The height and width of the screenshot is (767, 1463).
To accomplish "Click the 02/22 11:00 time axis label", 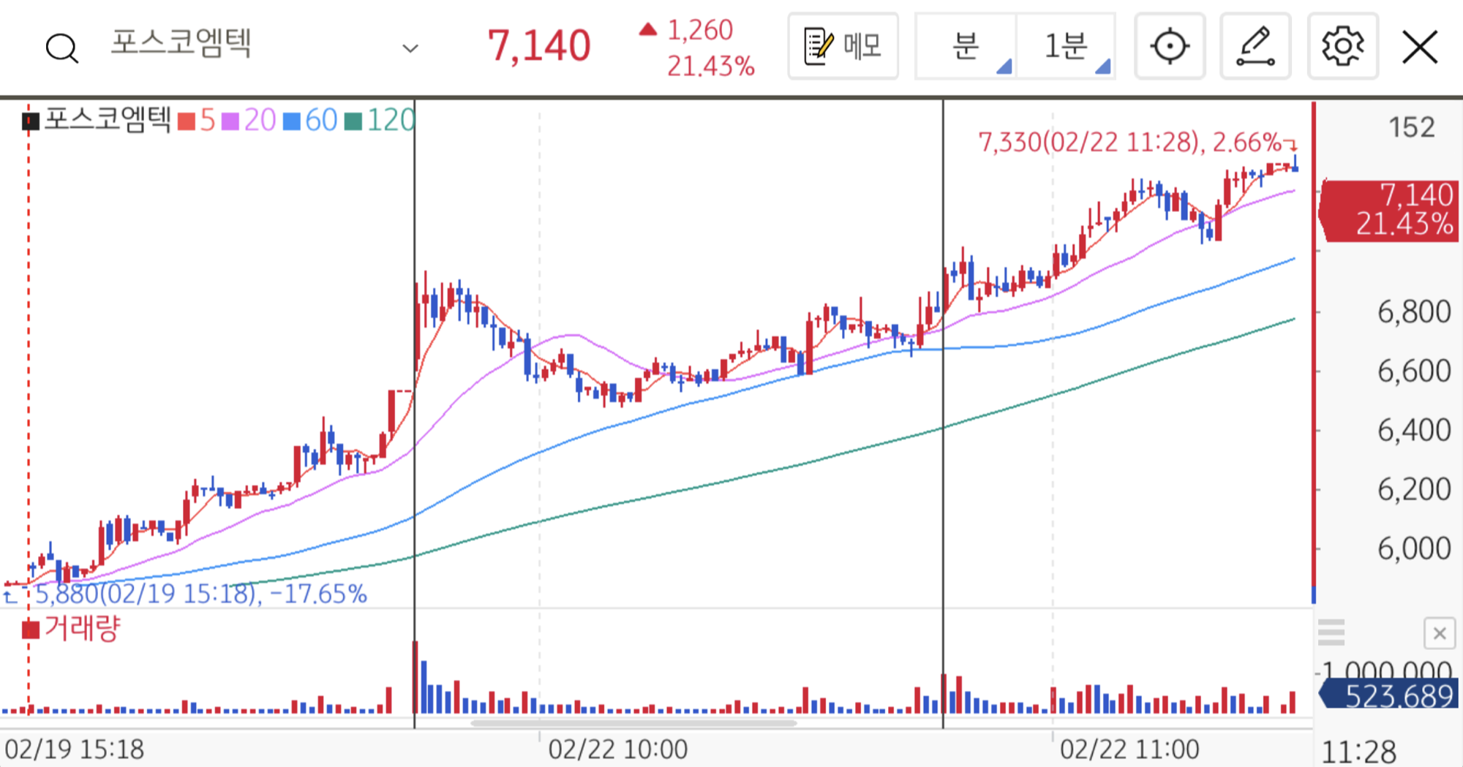I will coord(1129,749).
